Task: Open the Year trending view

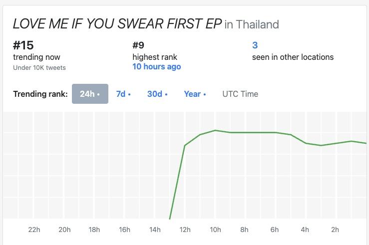Action: pos(194,94)
